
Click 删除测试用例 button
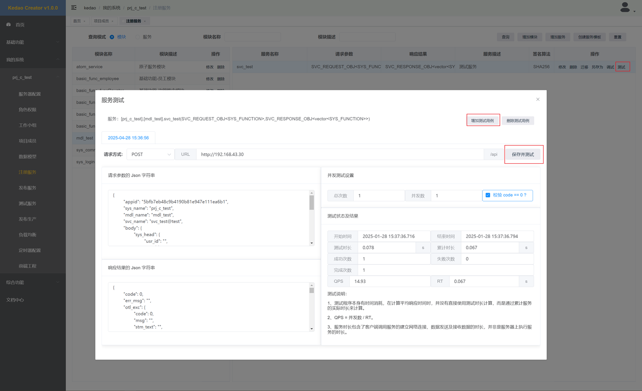coord(518,121)
